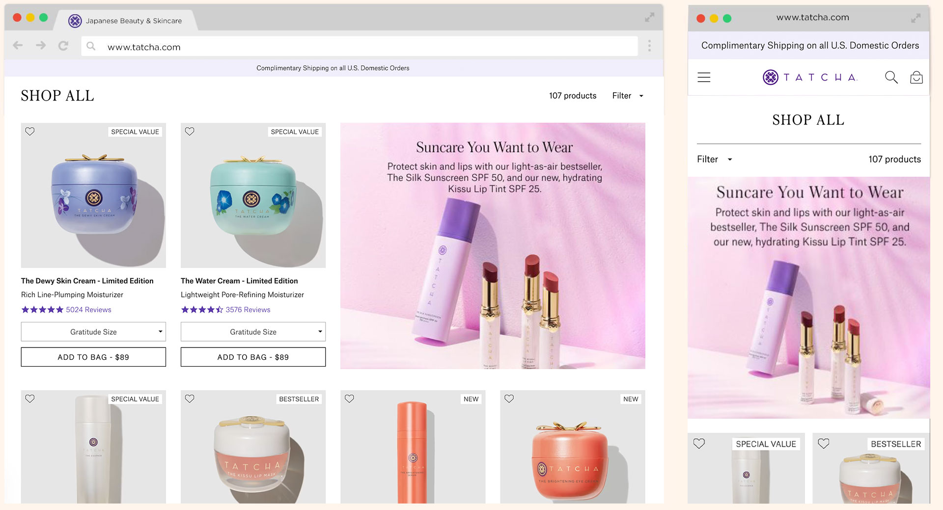Open the desktop Suncare You Want to Wear banner

click(493, 245)
